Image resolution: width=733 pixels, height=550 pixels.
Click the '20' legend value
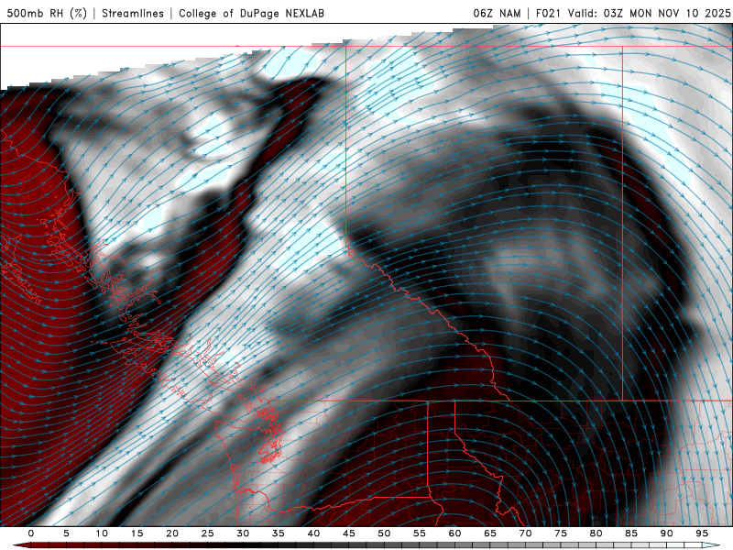(172, 533)
